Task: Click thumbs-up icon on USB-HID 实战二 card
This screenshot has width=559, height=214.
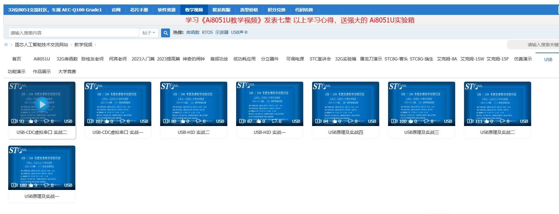Action: coord(183,121)
